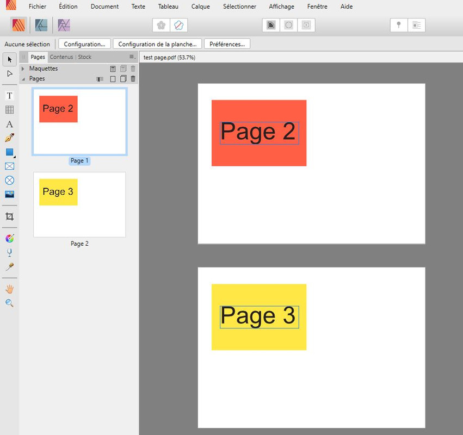Click the Page 1 label under thumbnail
463x435 pixels.
pos(79,160)
